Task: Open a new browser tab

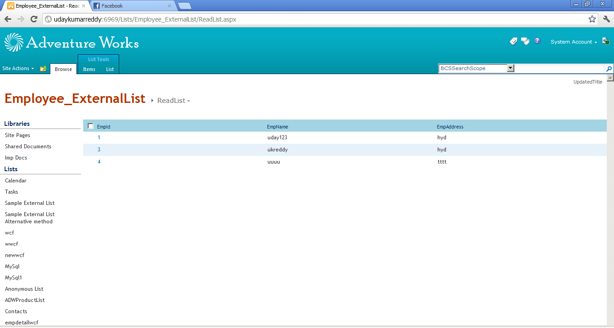Action: [x=184, y=6]
